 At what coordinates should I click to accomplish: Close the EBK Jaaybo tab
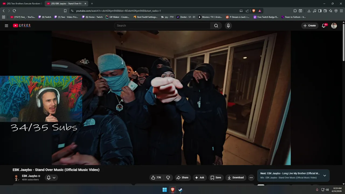85,4
